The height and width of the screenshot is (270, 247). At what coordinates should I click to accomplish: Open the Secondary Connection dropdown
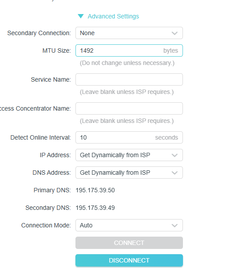tap(129, 33)
